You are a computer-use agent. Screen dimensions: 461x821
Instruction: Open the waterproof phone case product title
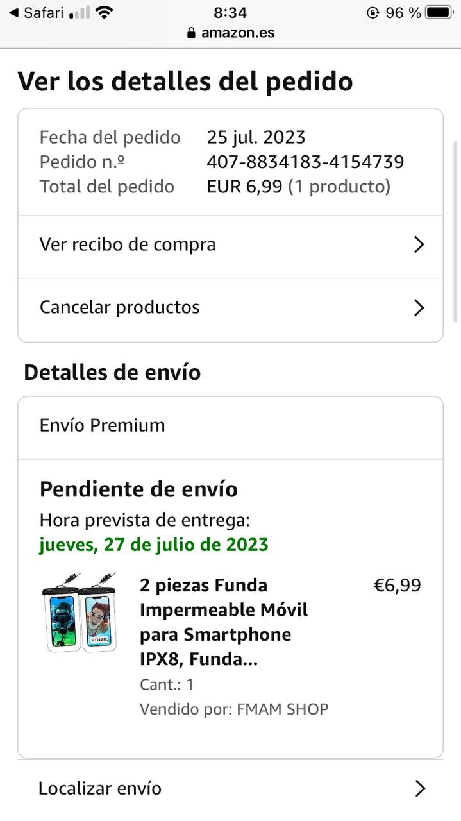coord(224,622)
